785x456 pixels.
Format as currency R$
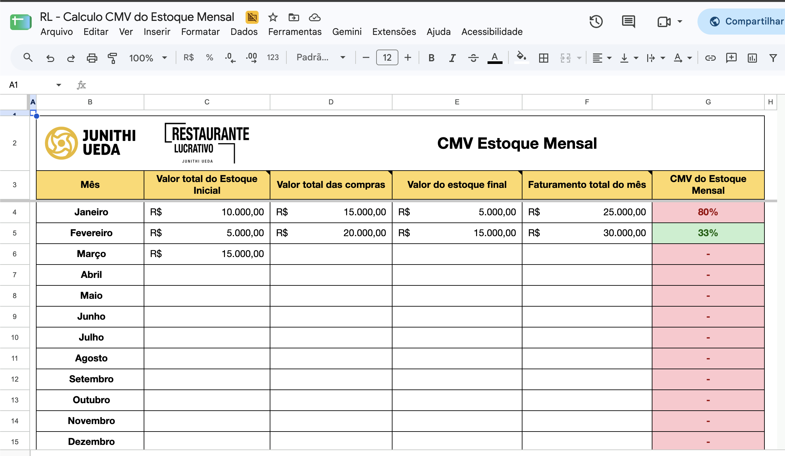(x=188, y=58)
